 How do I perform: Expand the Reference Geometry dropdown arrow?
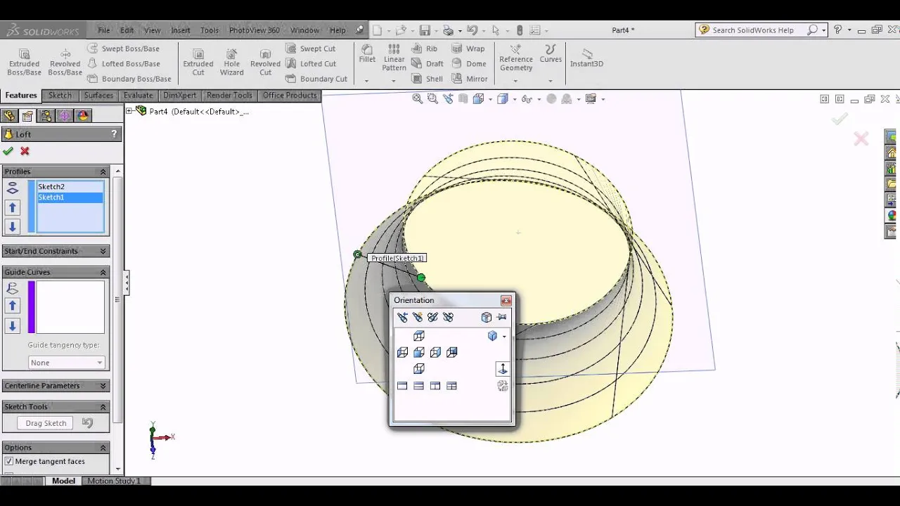coord(515,81)
